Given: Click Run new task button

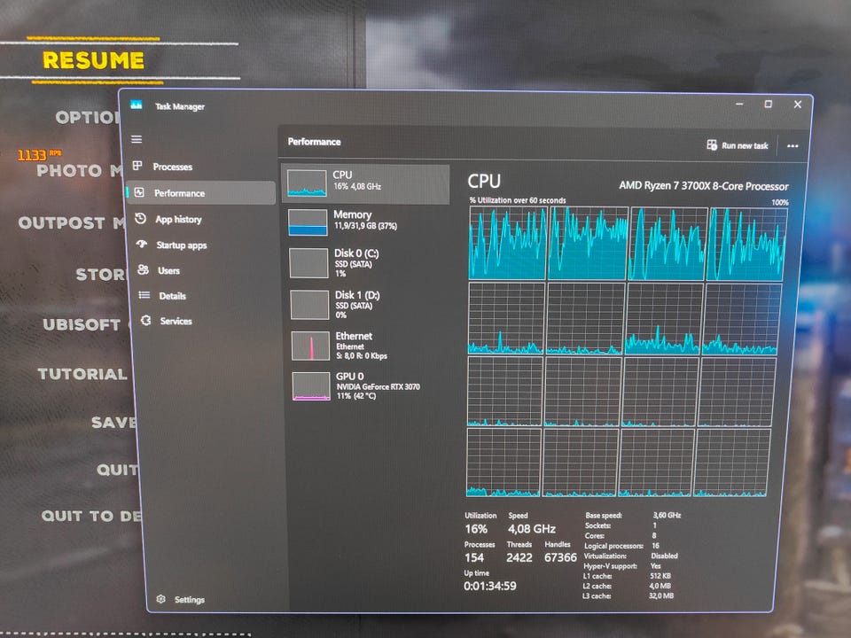Looking at the screenshot, I should 738,145.
